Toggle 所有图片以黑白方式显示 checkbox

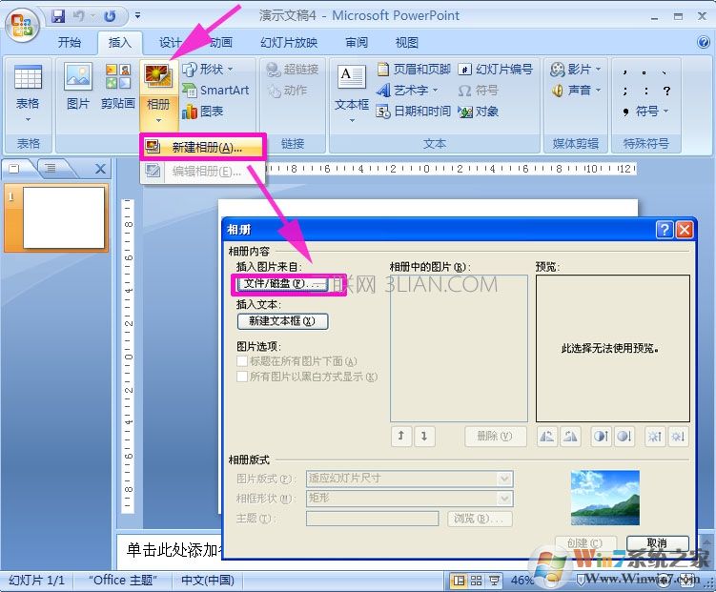242,377
